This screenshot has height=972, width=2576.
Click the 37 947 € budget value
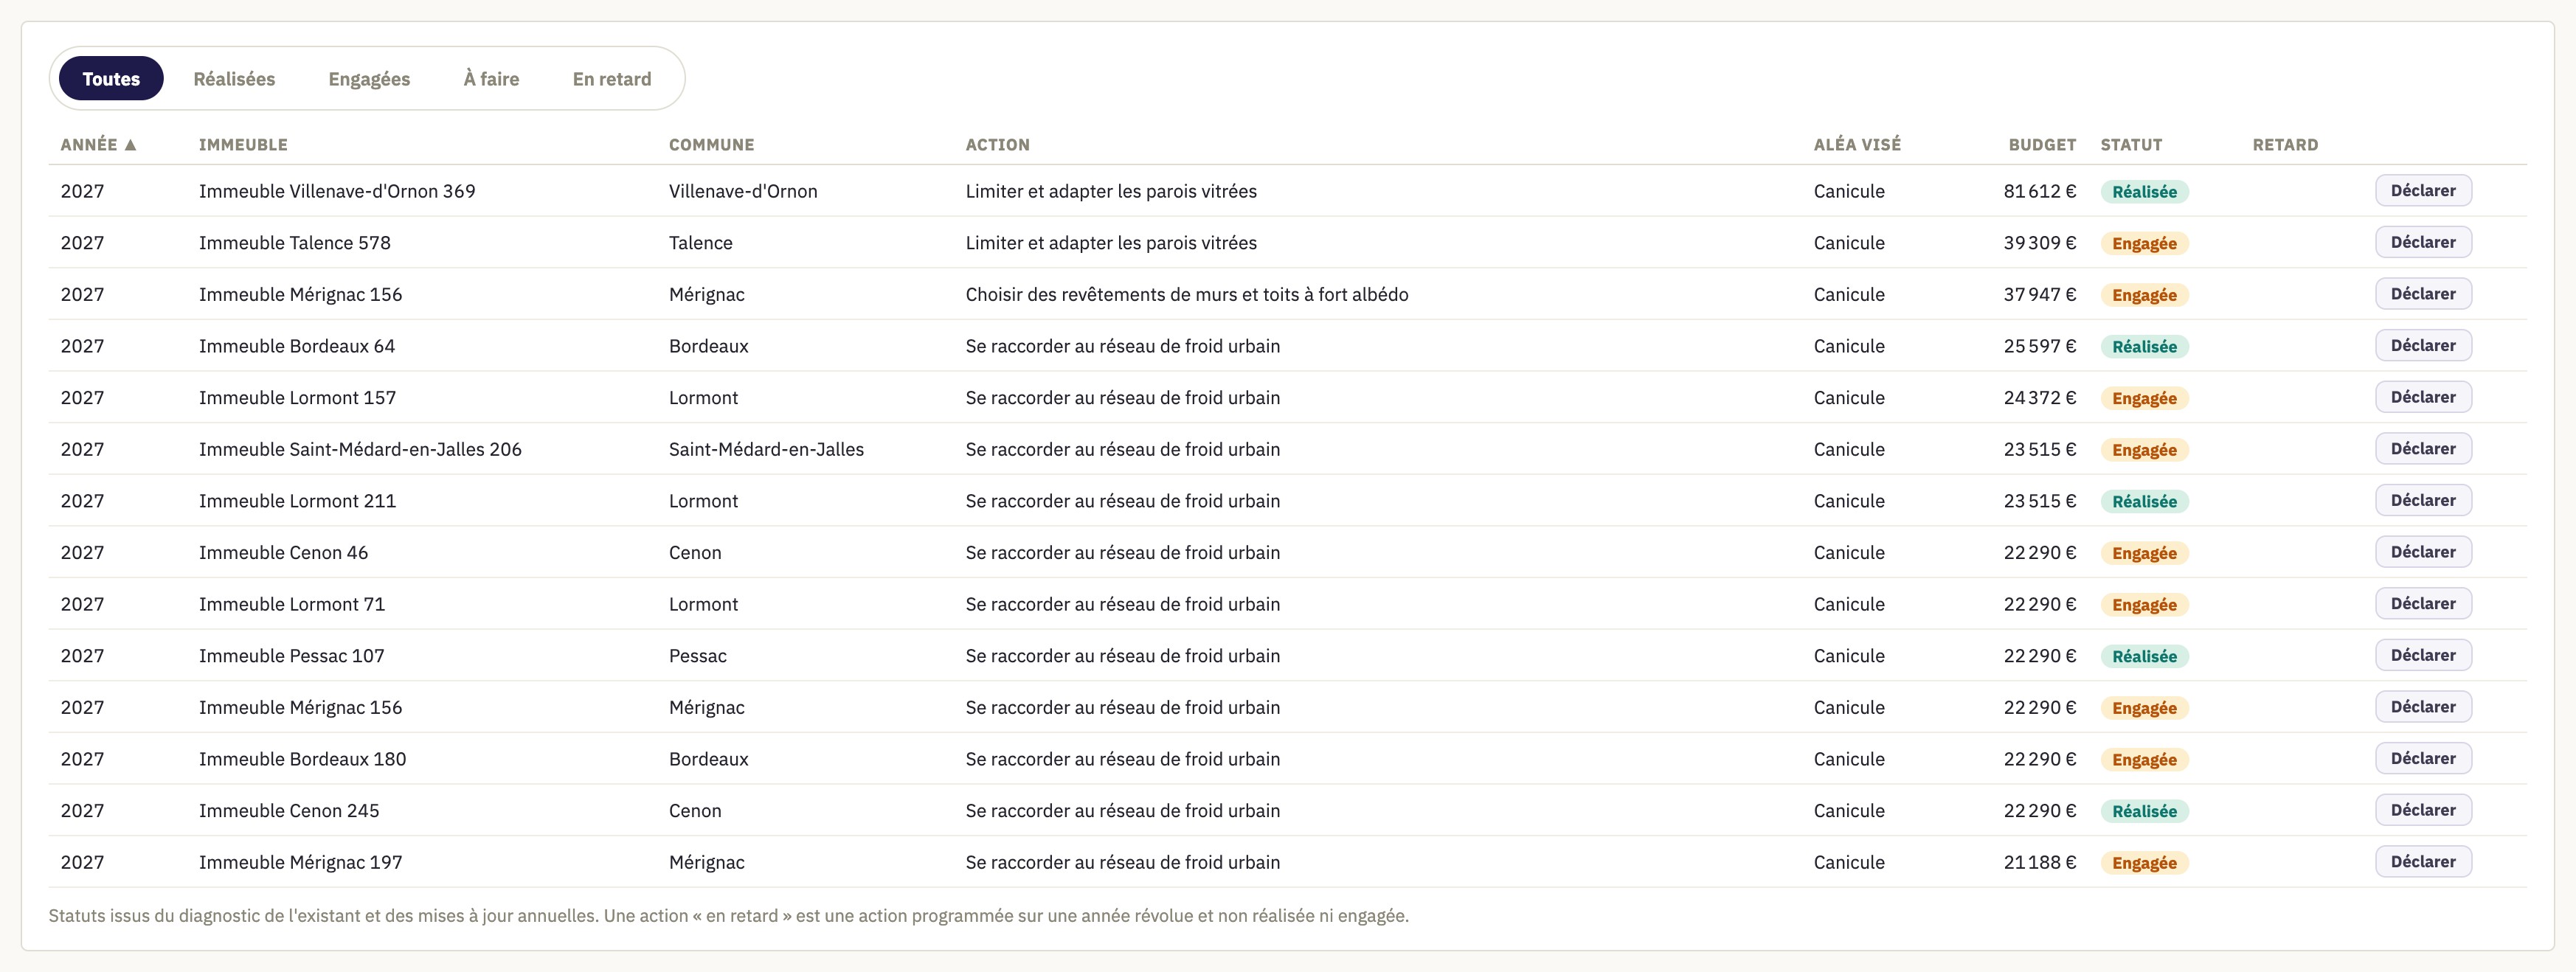point(2040,295)
